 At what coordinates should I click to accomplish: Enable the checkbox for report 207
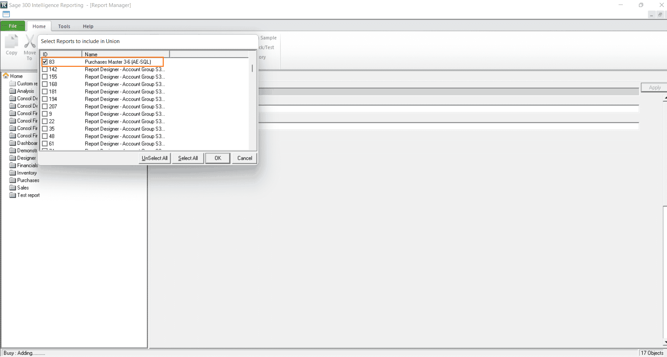[x=45, y=106]
